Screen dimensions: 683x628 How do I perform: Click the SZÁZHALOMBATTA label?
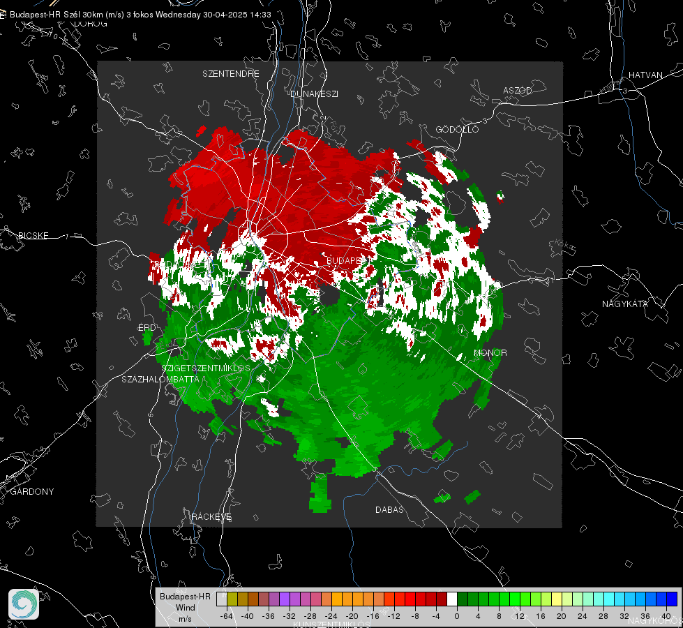tap(160, 380)
